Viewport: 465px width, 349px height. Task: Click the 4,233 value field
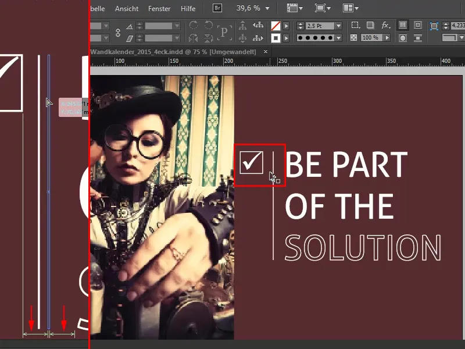(458, 26)
